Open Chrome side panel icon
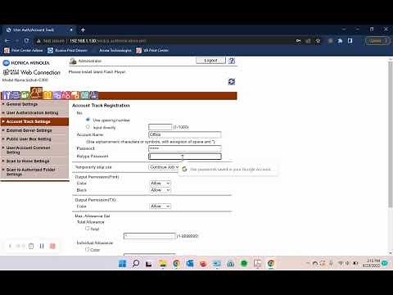This screenshot has width=393, height=295. click(x=350, y=41)
